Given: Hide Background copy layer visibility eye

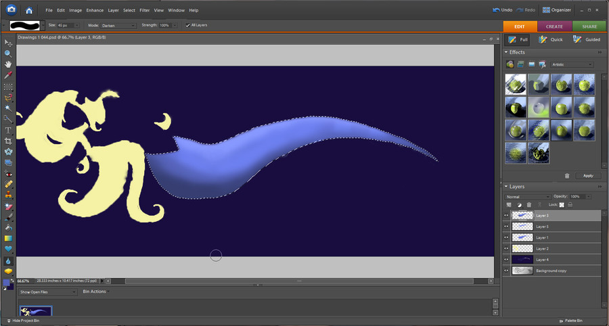Looking at the screenshot, I should click(x=506, y=271).
